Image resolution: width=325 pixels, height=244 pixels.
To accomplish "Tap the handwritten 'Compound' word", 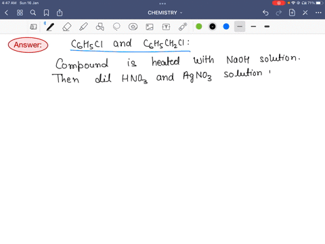I will pos(82,64).
